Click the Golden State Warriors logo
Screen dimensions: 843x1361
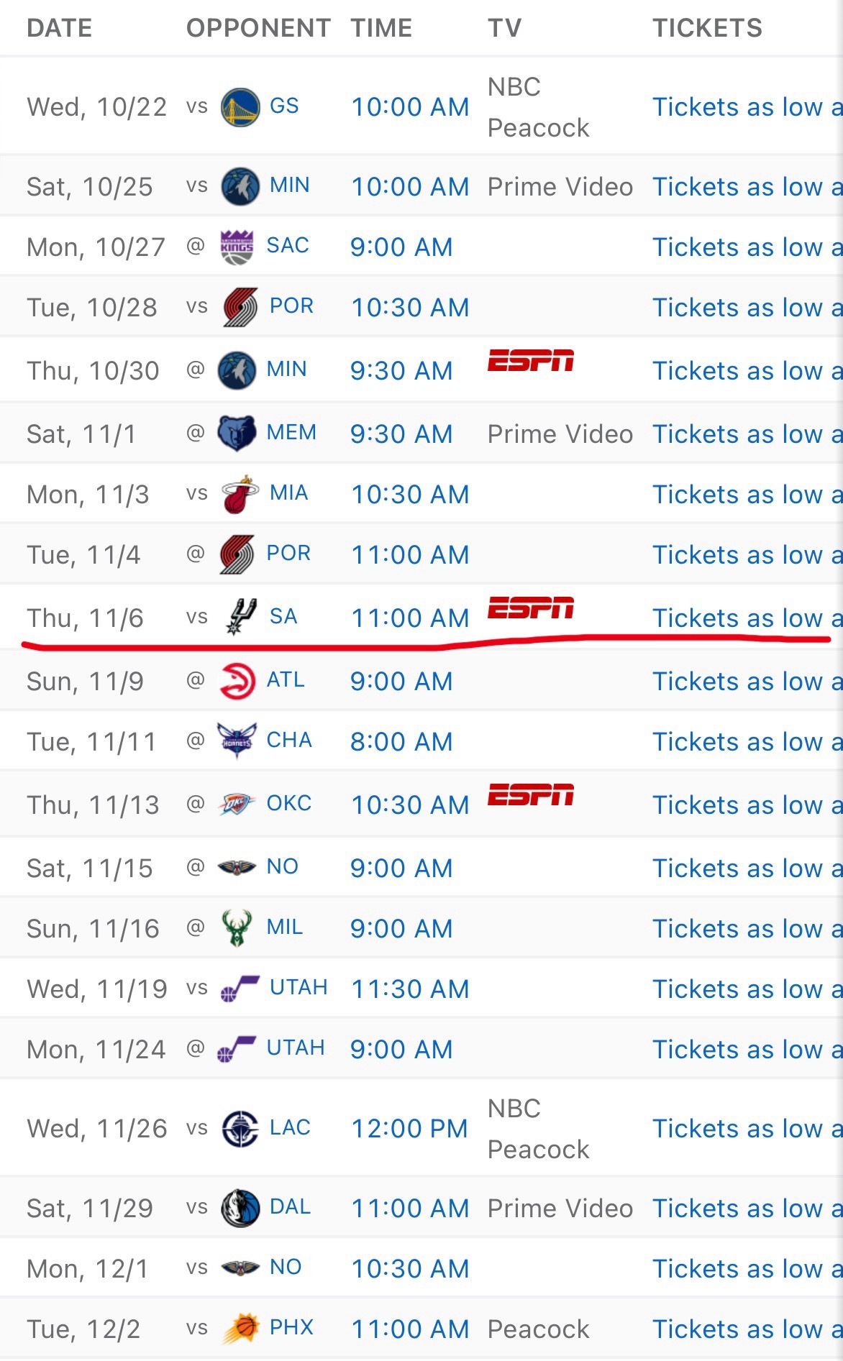point(240,107)
